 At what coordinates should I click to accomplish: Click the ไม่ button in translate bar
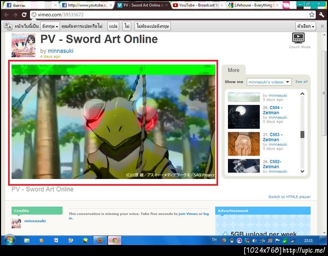[x=127, y=26]
